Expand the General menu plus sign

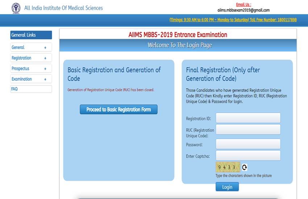(x=45, y=47)
